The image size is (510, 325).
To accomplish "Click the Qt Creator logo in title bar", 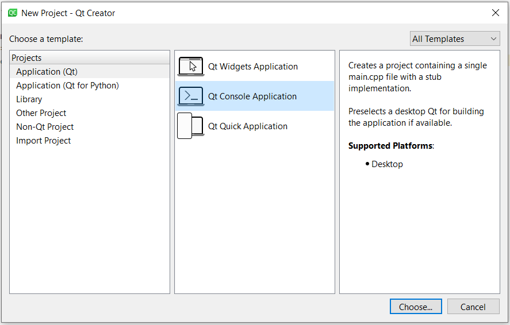I will [12, 13].
